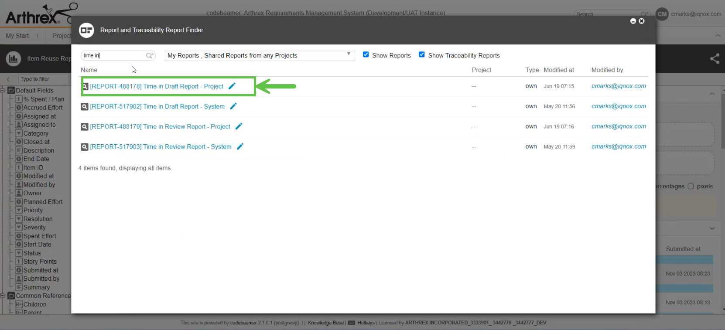Open Time in Review Report - System link
This screenshot has height=330, width=725.
point(161,147)
